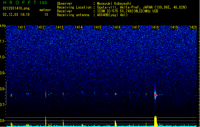This screenshot has width=200, height=127.
Task: Click the 0.6 kHz frequency label
Action: (3, 121)
